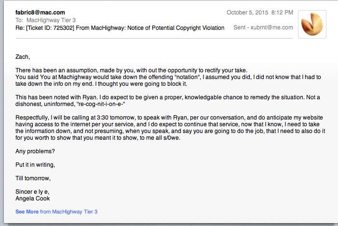Open See More from MacHighway Tier 3

pyautogui.click(x=56, y=212)
